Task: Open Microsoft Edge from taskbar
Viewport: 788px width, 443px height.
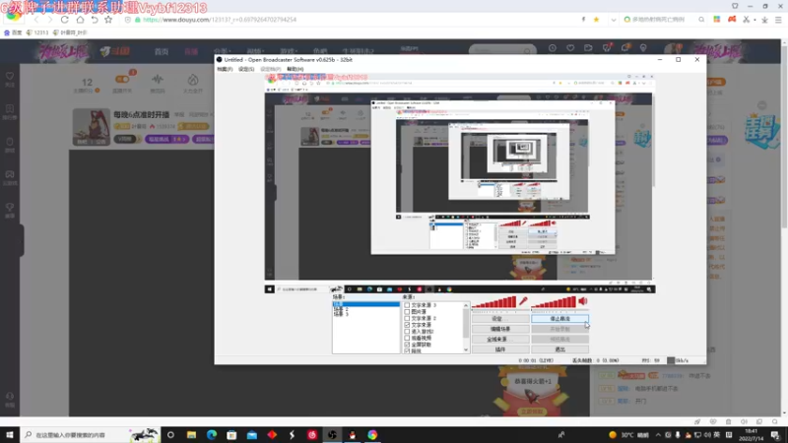Action: [x=212, y=434]
